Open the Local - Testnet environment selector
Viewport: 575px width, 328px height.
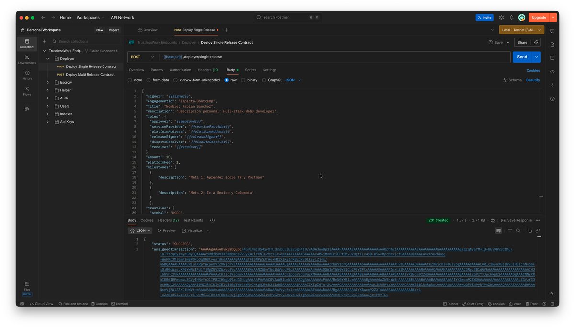(x=521, y=30)
